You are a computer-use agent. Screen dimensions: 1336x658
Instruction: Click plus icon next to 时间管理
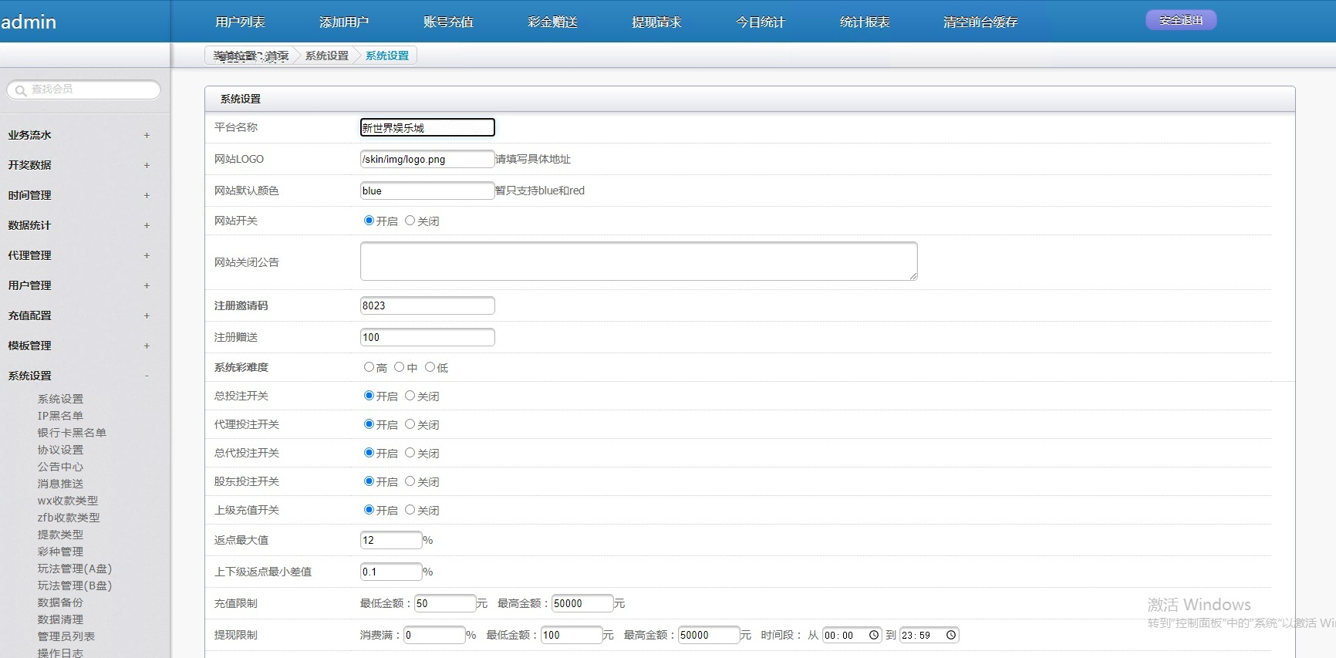point(147,196)
